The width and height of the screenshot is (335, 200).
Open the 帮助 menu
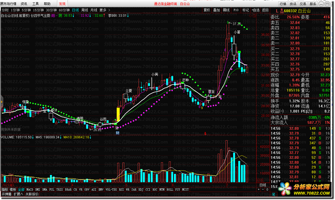click(47, 4)
